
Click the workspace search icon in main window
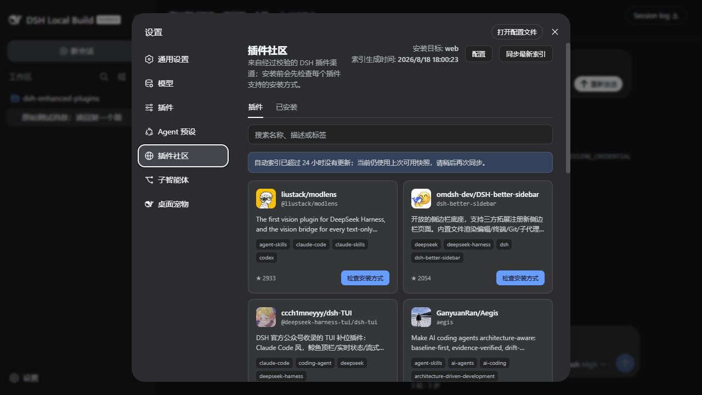point(104,77)
